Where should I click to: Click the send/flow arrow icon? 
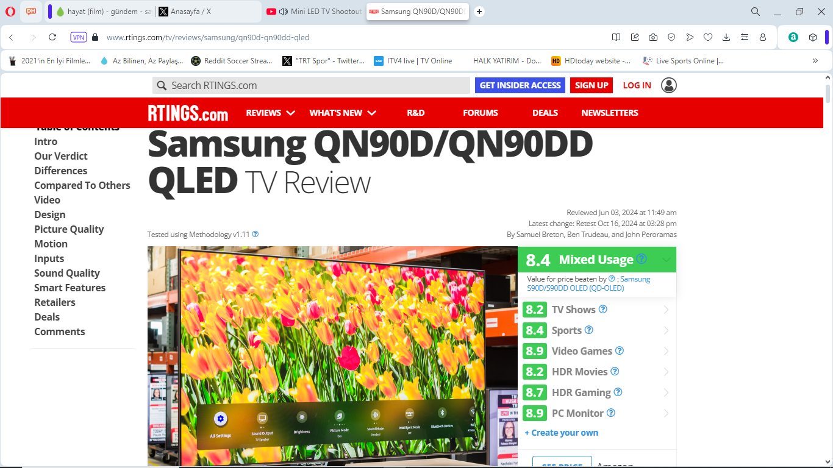click(690, 37)
